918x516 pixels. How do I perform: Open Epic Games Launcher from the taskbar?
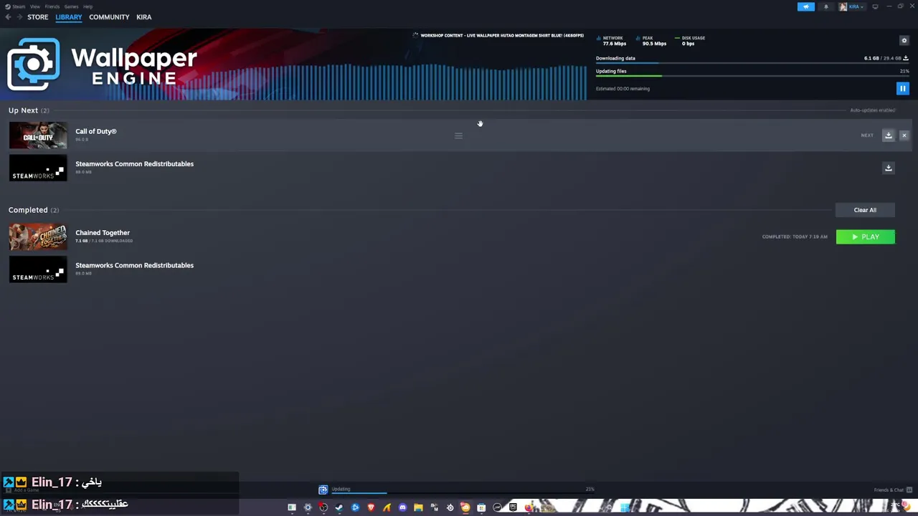click(513, 507)
